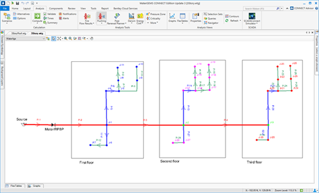This screenshot has height=193, width=319.
Task: Open the Graphs analysis view
Action: tap(172, 18)
